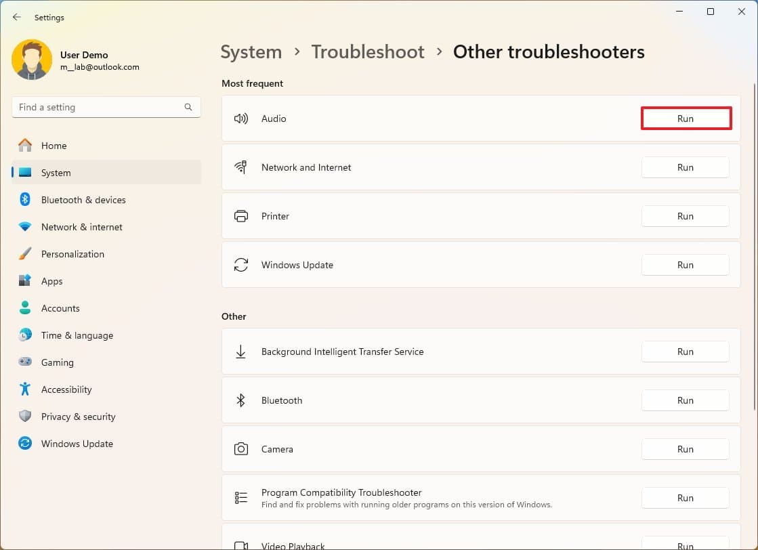
Task: Select Accessibility in the navigation pane
Action: pyautogui.click(x=66, y=389)
